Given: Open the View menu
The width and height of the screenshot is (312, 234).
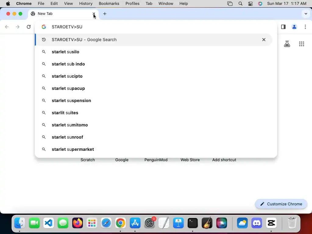Looking at the screenshot, I should [x=69, y=4].
